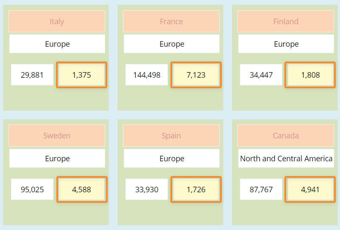Click the 33,930 value box
This screenshot has width=340, height=230.
(x=147, y=190)
